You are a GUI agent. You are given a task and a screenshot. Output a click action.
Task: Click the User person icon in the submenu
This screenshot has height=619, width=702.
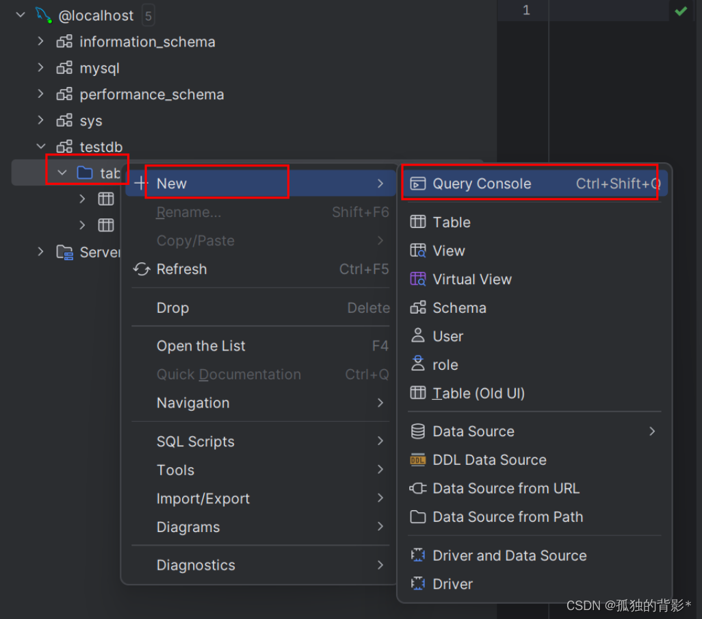click(x=418, y=336)
